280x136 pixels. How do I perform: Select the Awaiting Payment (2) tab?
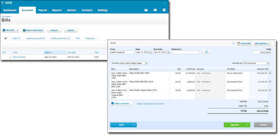60,38
